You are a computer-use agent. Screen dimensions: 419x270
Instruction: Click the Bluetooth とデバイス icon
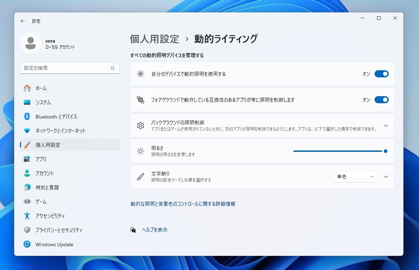(x=27, y=116)
